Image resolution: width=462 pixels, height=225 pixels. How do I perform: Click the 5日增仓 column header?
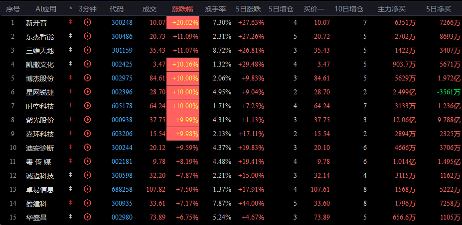tap(281, 9)
